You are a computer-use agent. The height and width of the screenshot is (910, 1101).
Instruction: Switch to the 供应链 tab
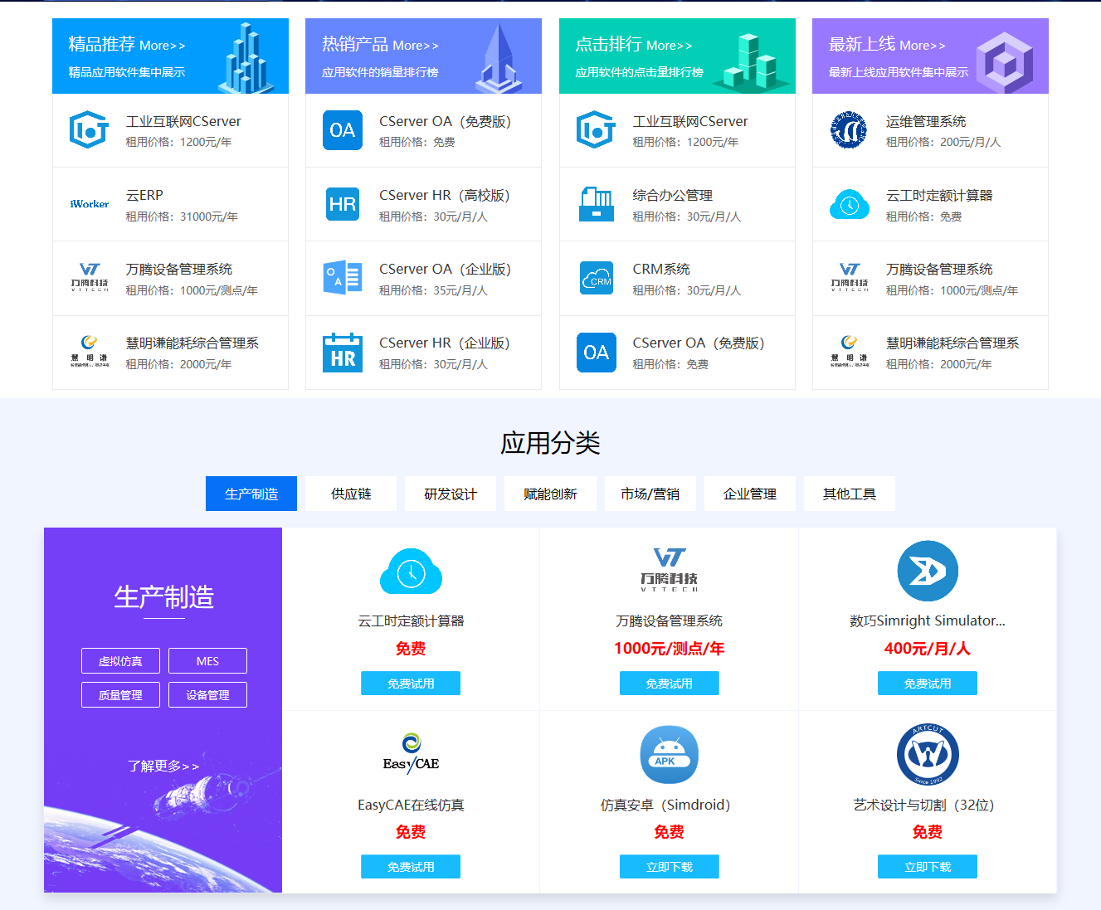tap(351, 494)
